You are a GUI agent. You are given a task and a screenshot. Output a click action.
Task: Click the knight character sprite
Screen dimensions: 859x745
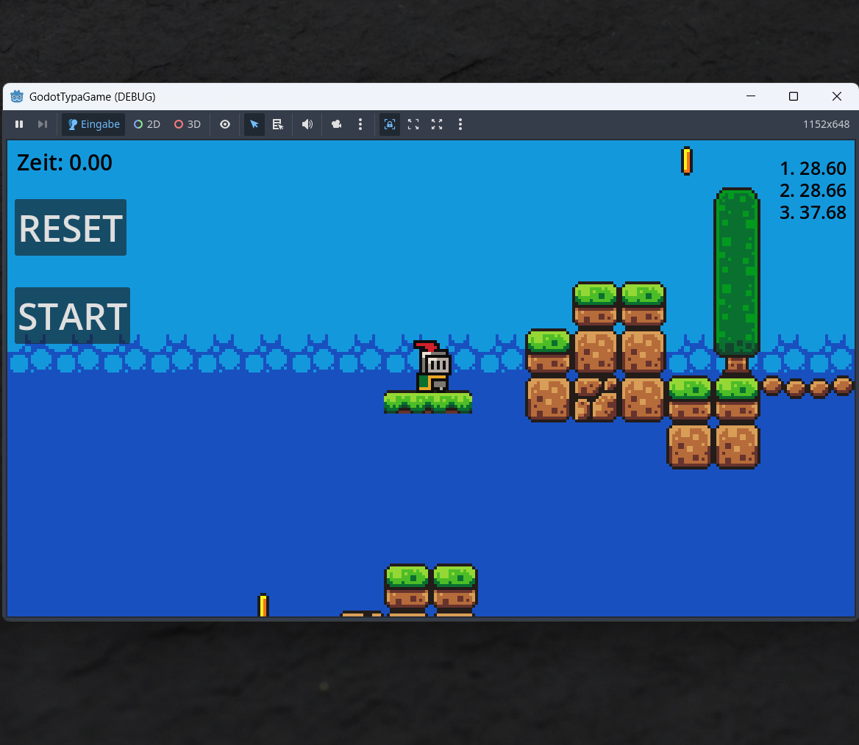click(432, 366)
